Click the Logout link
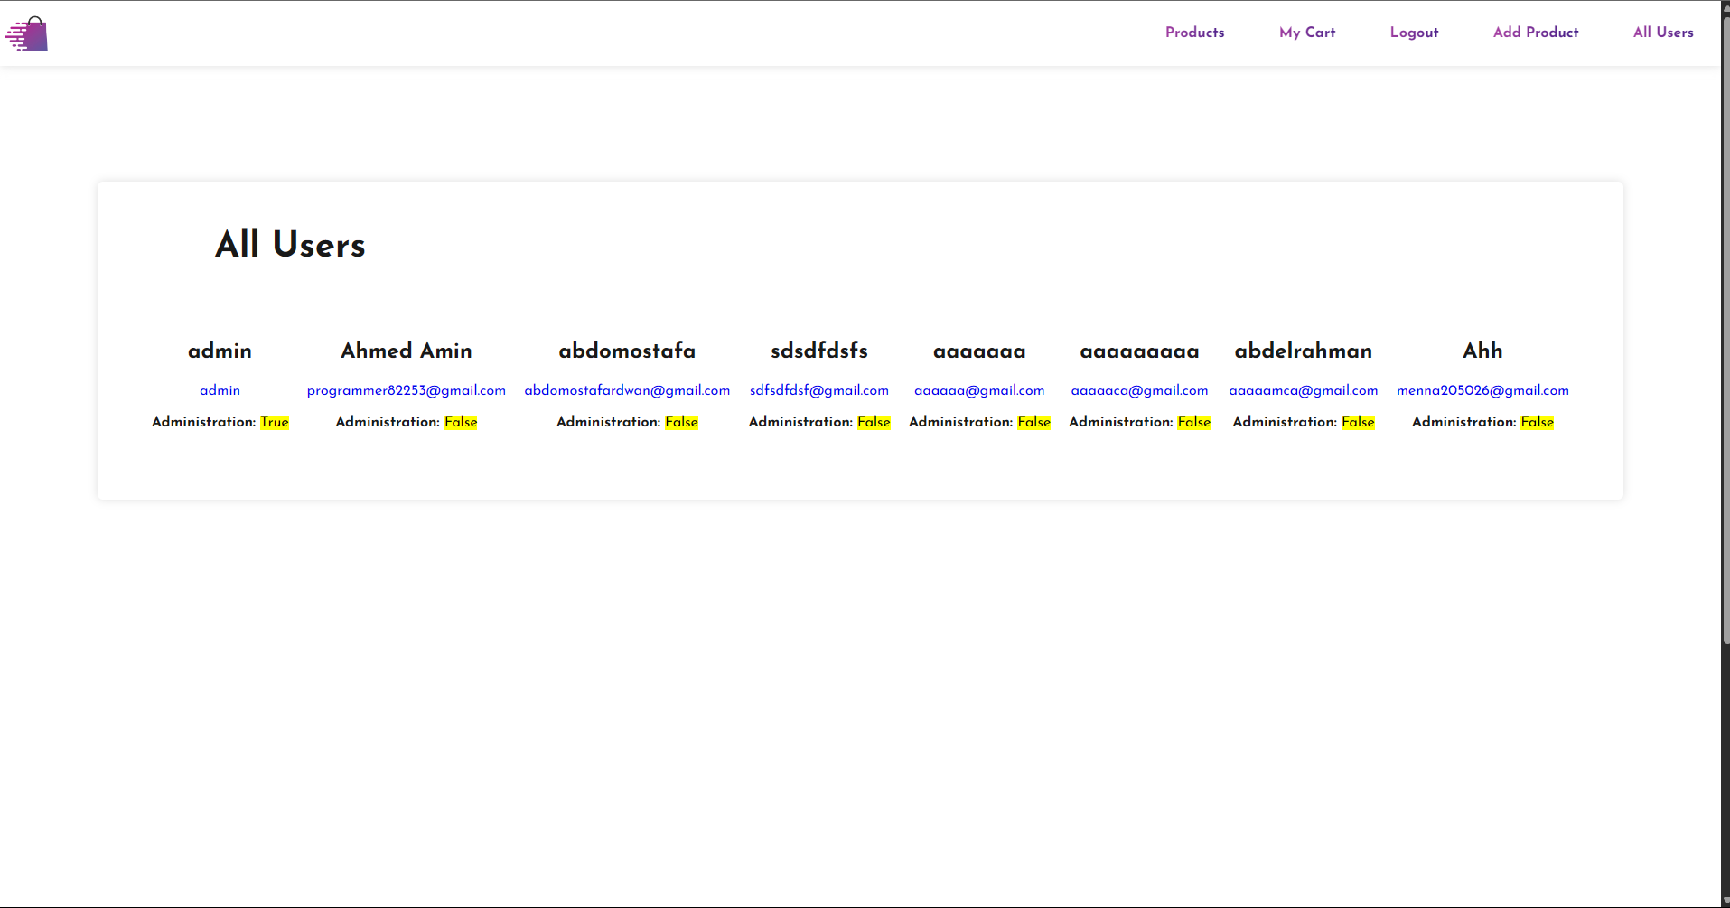This screenshot has width=1730, height=908. 1414,33
